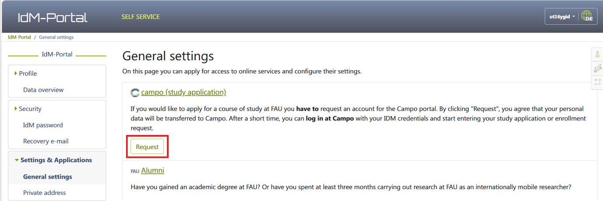
Task: Open the group of people sidebar icon
Action: [x=597, y=68]
